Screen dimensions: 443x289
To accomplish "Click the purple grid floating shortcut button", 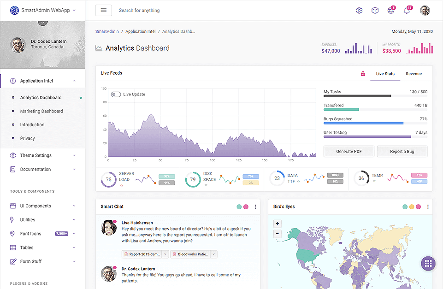I will [428, 263].
